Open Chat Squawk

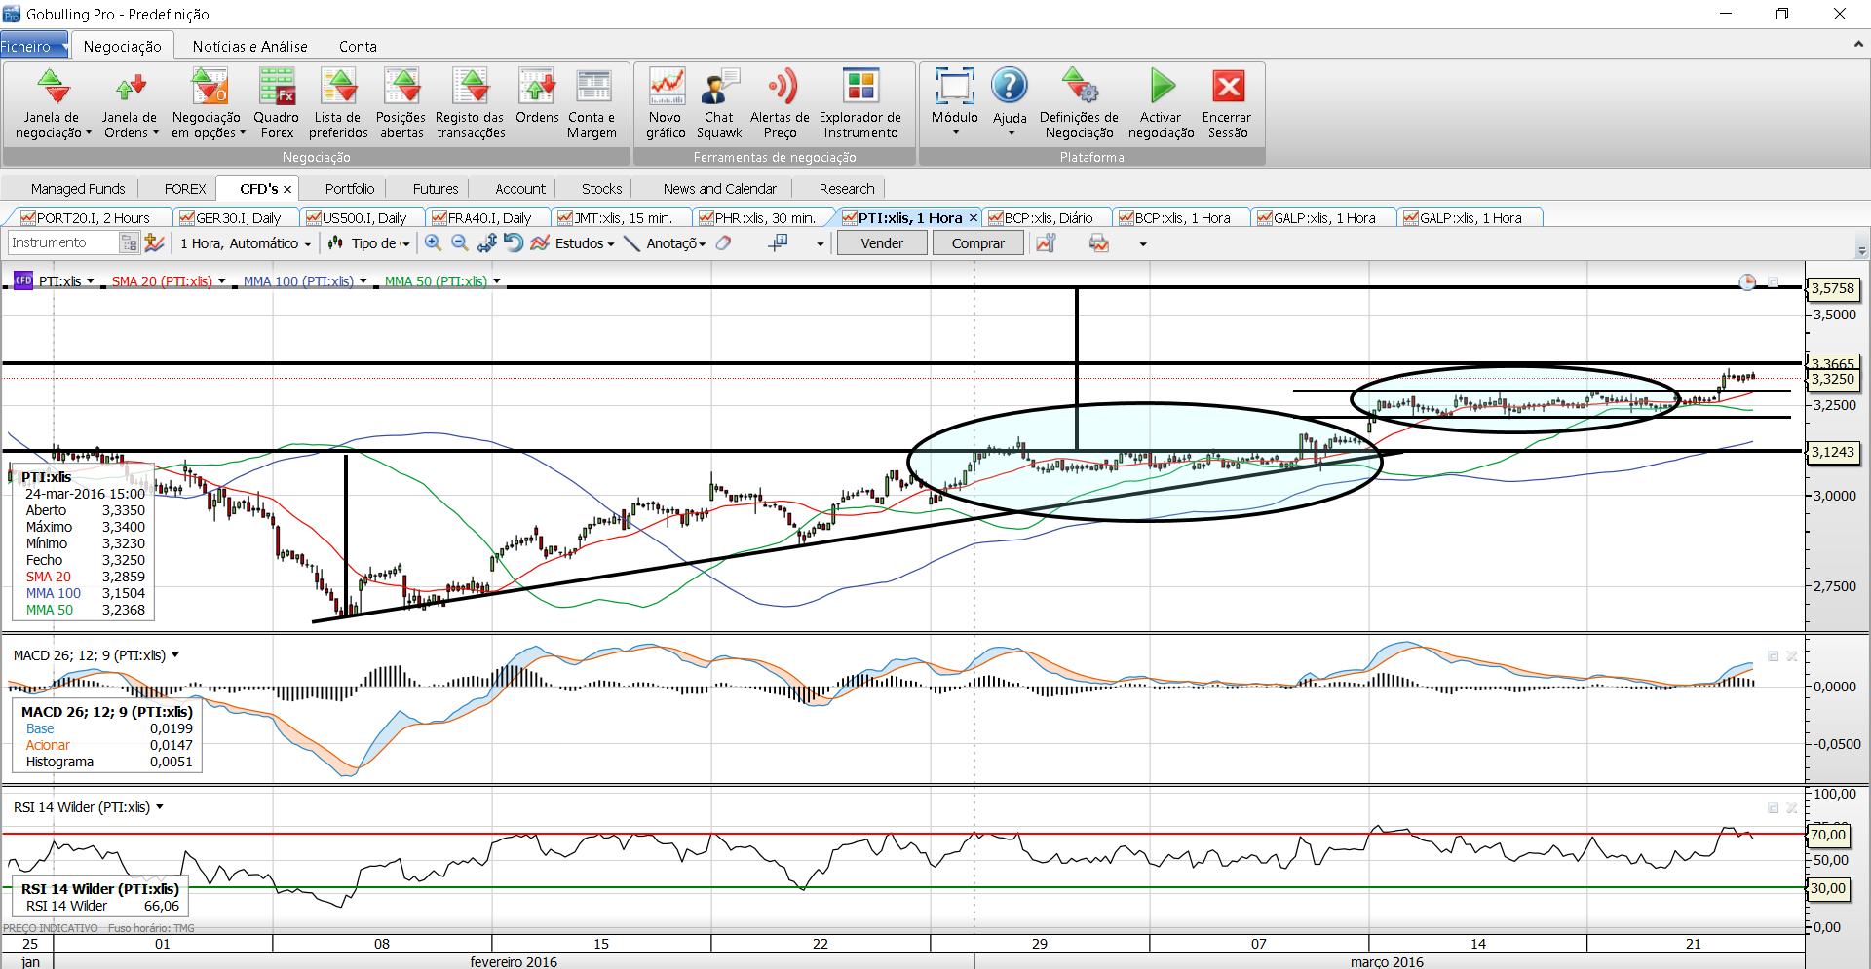click(719, 103)
